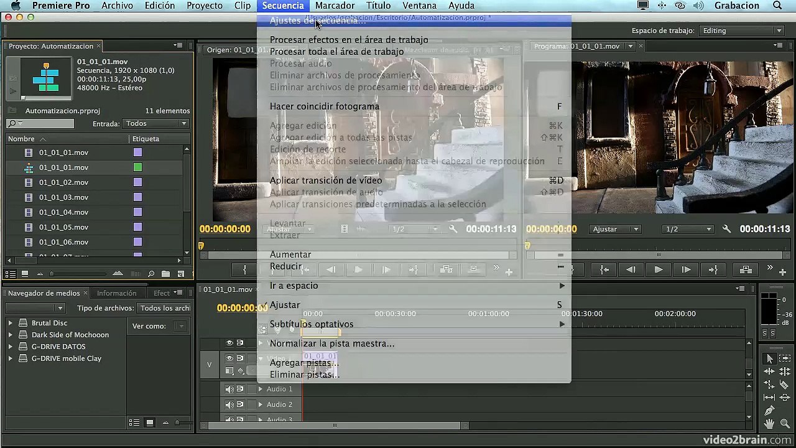Open the Program monitor Ajustar zoom dropdown
This screenshot has width=796, height=448.
(615, 229)
